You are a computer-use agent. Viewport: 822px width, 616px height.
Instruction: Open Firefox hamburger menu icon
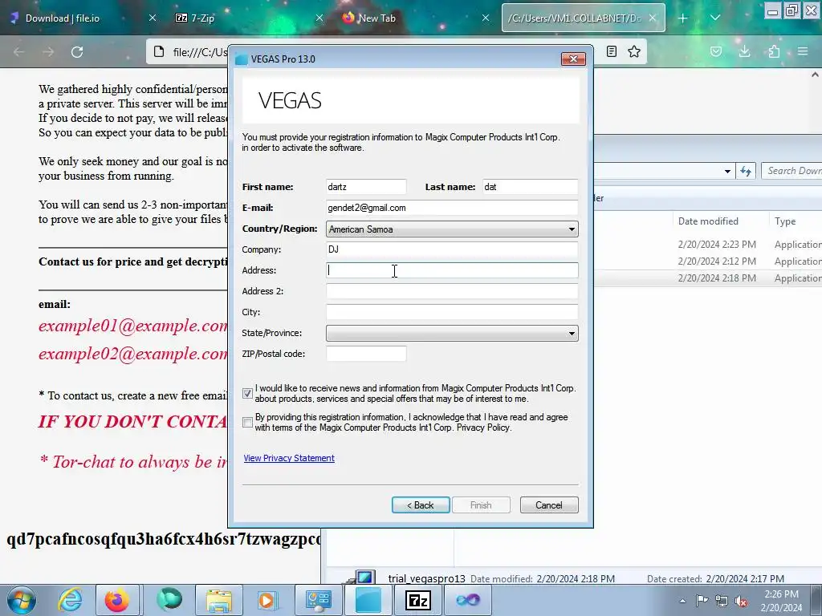tap(803, 51)
